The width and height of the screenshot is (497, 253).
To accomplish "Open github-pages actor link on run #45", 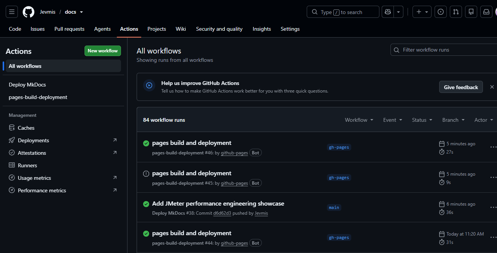I will [x=234, y=183].
